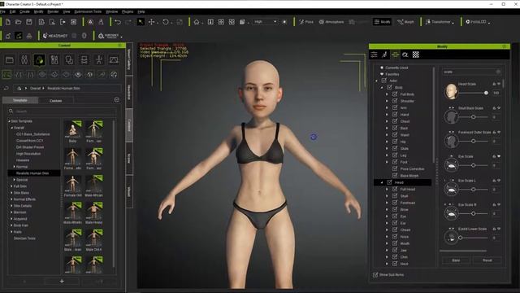Toggle the Hand checkbox
Viewport: 520px width, 293px height.
(395, 114)
